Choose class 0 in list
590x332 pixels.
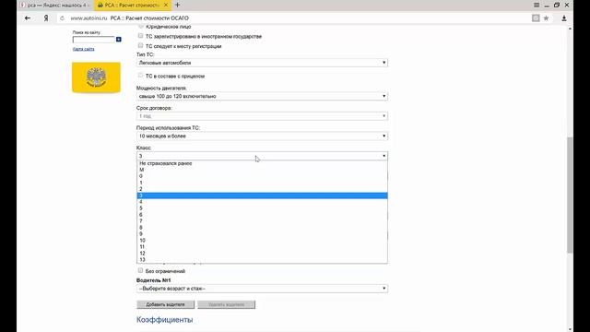262,176
